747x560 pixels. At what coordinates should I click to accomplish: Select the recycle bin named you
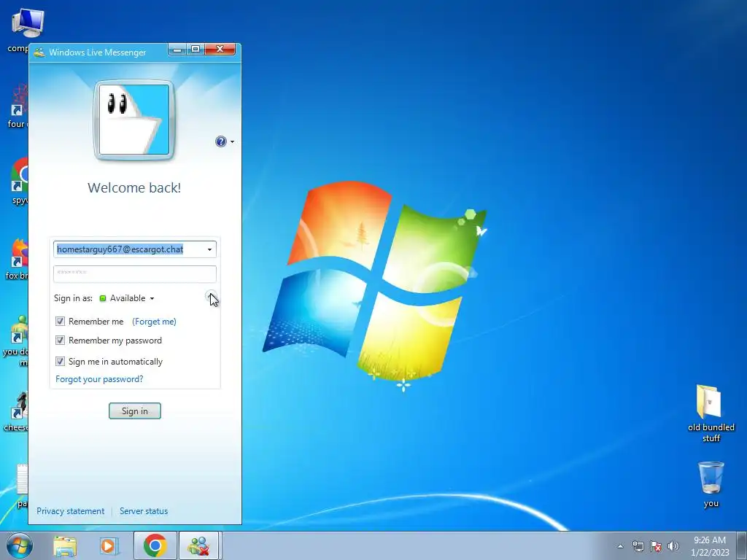pos(711,484)
